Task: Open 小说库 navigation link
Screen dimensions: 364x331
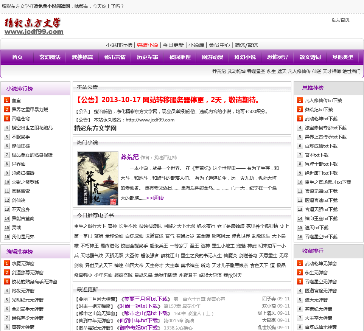Action: point(196,45)
